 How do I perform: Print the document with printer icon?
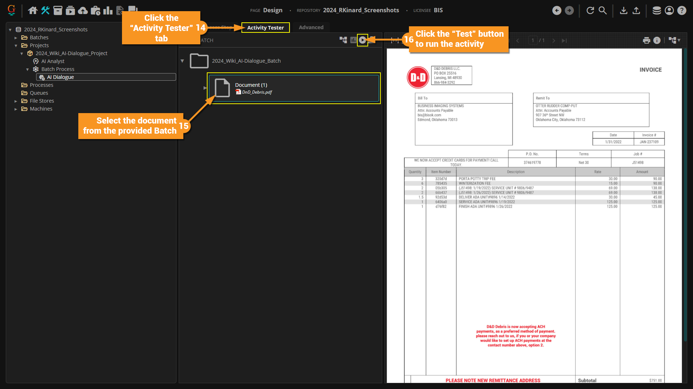pyautogui.click(x=646, y=40)
